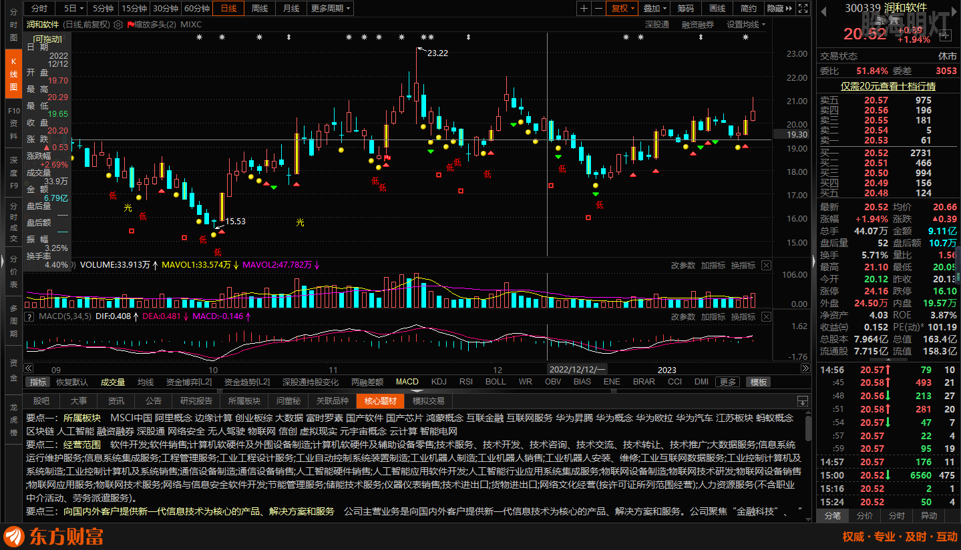This screenshot has width=961, height=550.
Task: Open 分时成交 in the sidebar
Action: [x=13, y=223]
